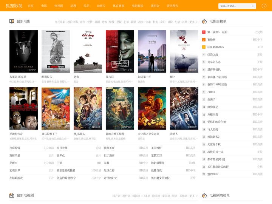Filter movies by 科幻 category
The image size is (272, 204).
pyautogui.click(x=155, y=22)
